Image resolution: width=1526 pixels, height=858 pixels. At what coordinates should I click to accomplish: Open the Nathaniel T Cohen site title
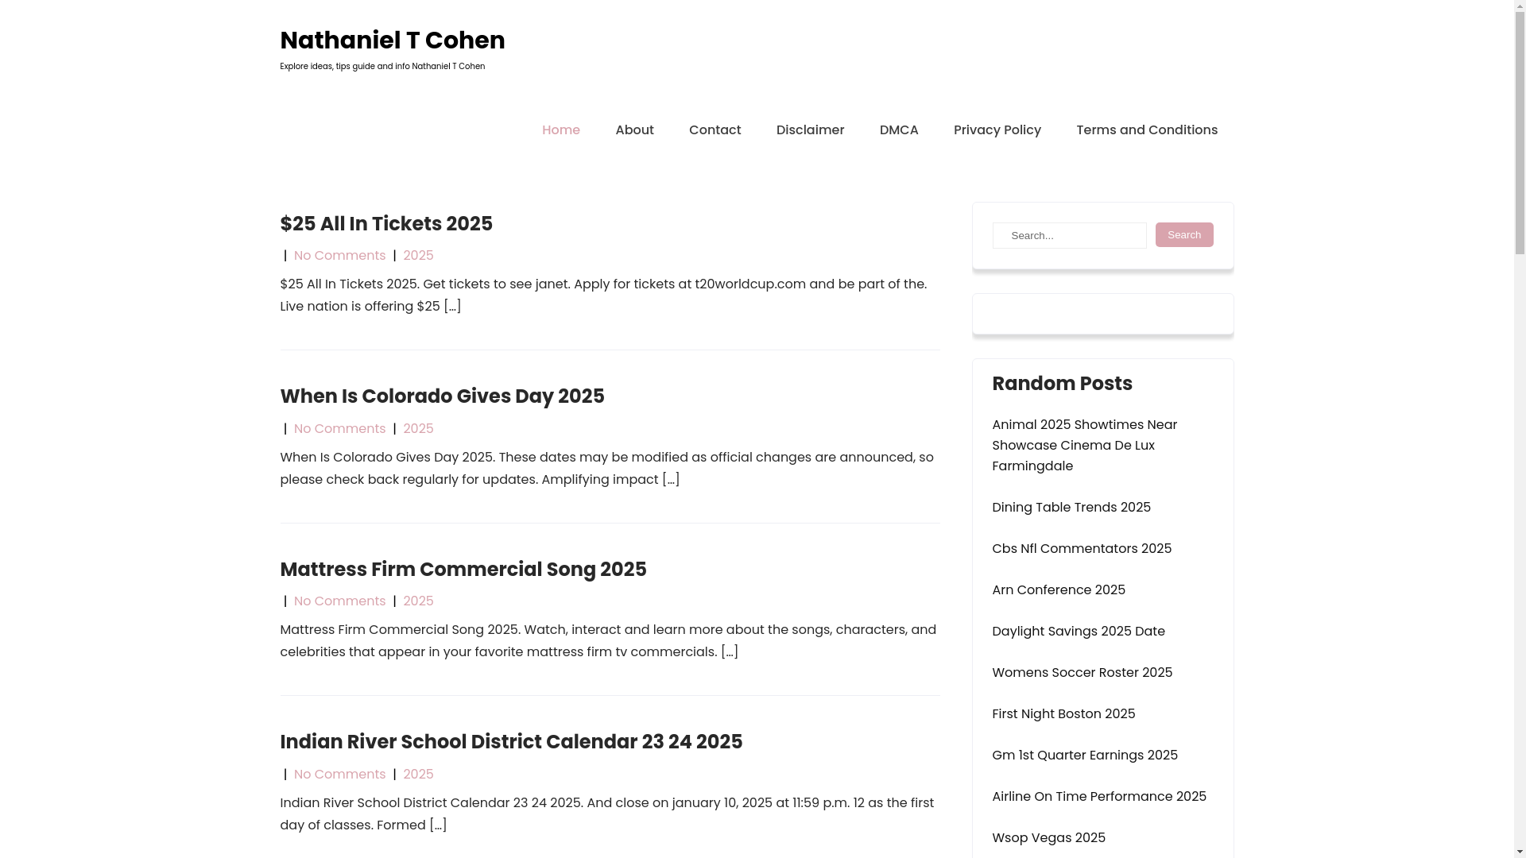point(392,41)
